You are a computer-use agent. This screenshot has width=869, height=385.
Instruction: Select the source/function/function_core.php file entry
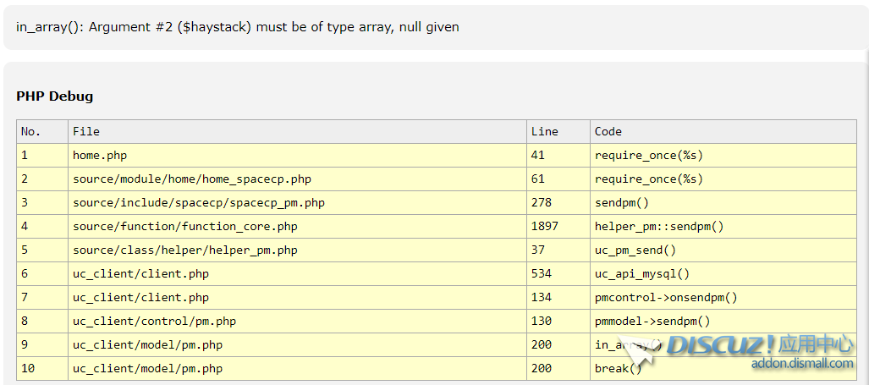coord(185,227)
